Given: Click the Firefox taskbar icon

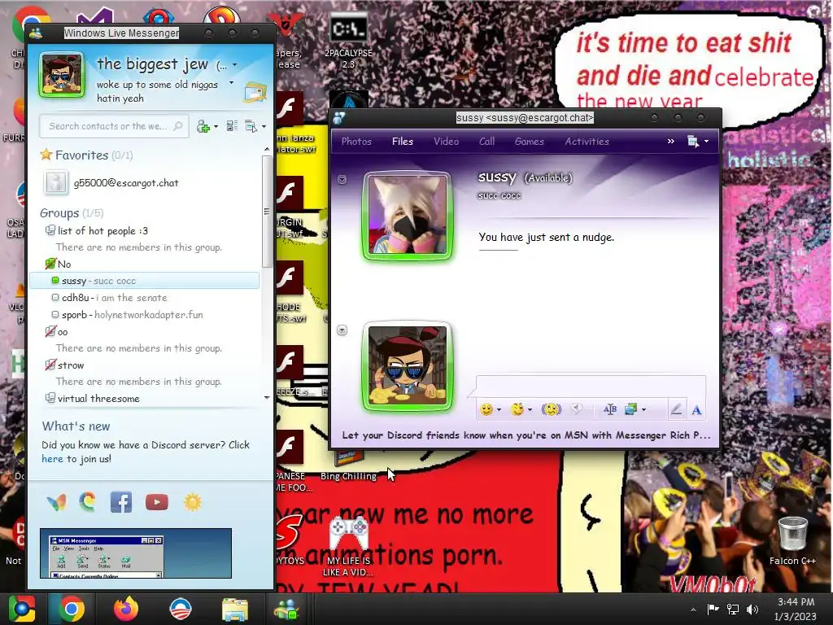Looking at the screenshot, I should 126,609.
